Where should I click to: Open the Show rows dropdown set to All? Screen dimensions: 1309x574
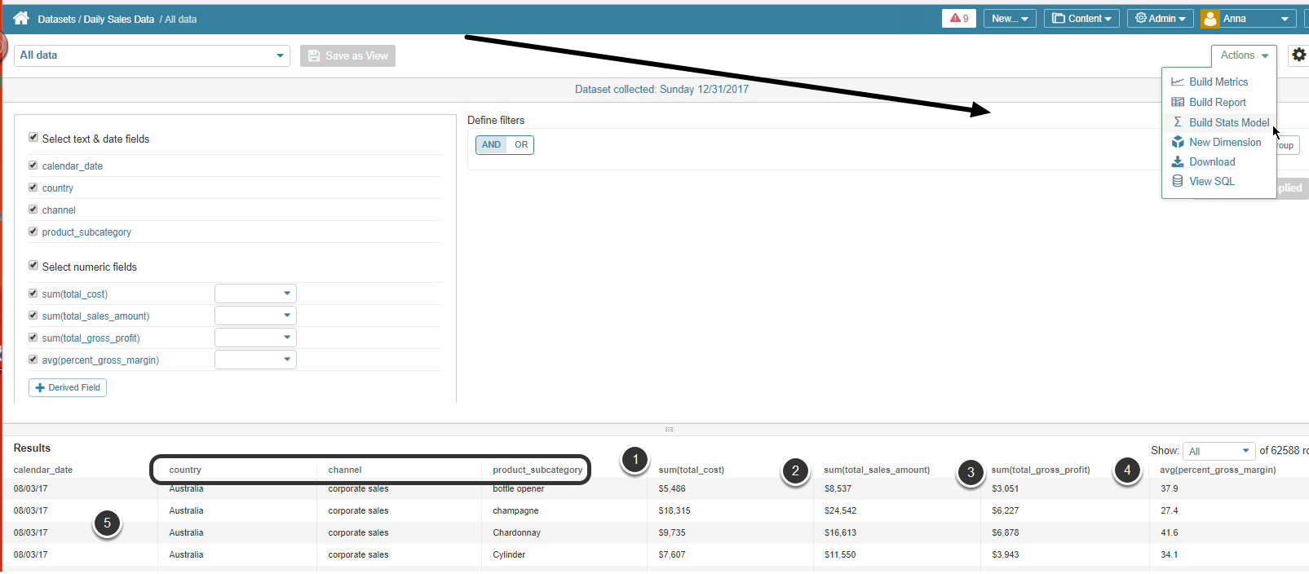click(1219, 451)
